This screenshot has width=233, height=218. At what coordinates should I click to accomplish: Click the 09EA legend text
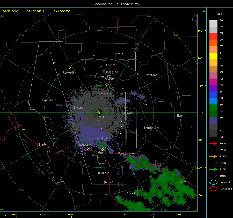223,150
